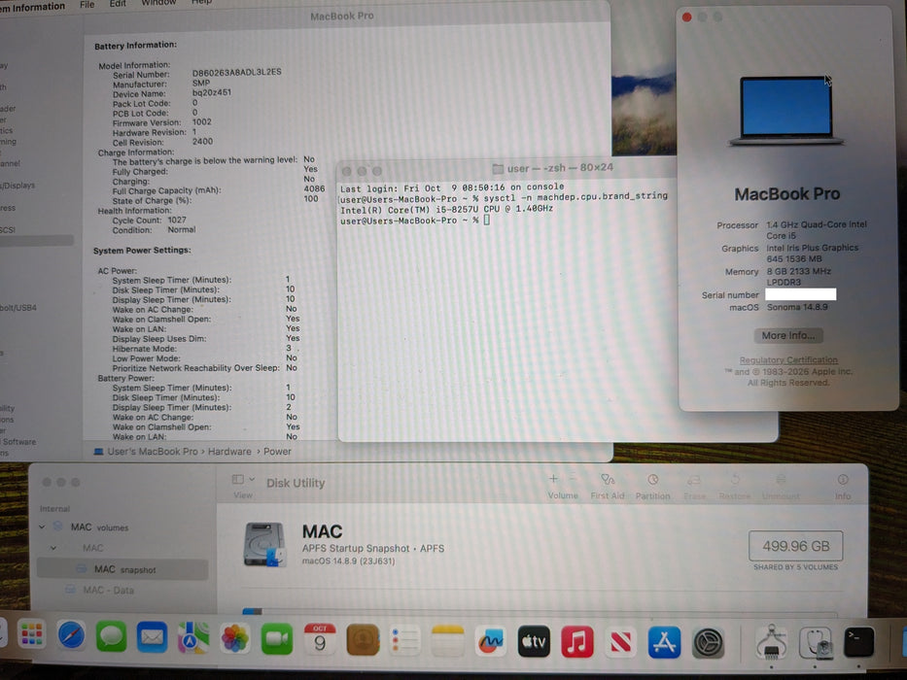The height and width of the screenshot is (680, 907).
Task: Close the About MacBook Pro window
Action: [686, 17]
